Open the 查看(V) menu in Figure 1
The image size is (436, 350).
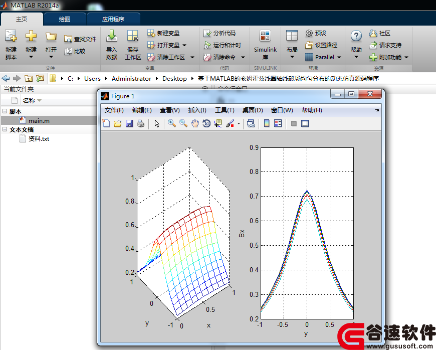169,110
